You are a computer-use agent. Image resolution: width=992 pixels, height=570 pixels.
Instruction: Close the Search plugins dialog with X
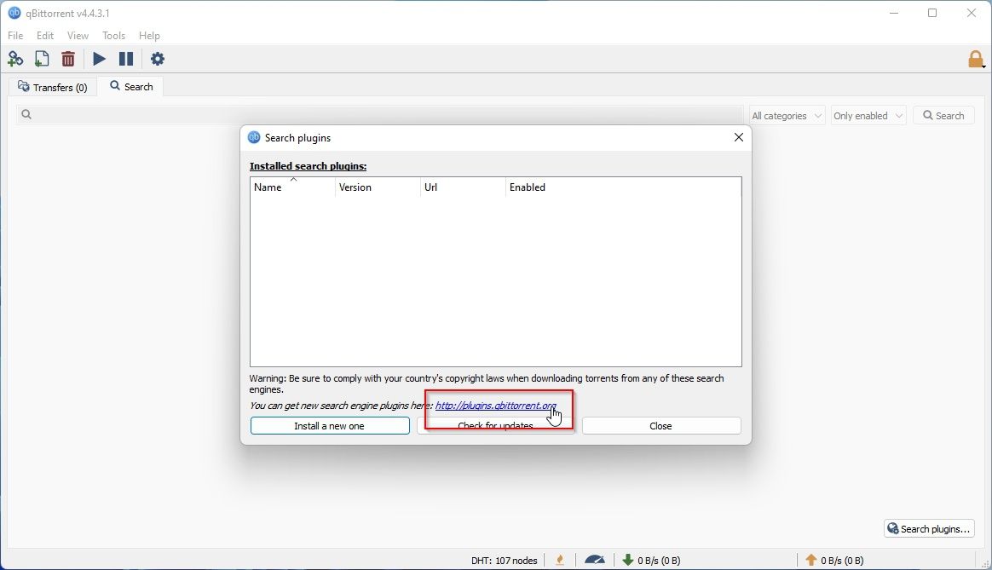pyautogui.click(x=738, y=137)
